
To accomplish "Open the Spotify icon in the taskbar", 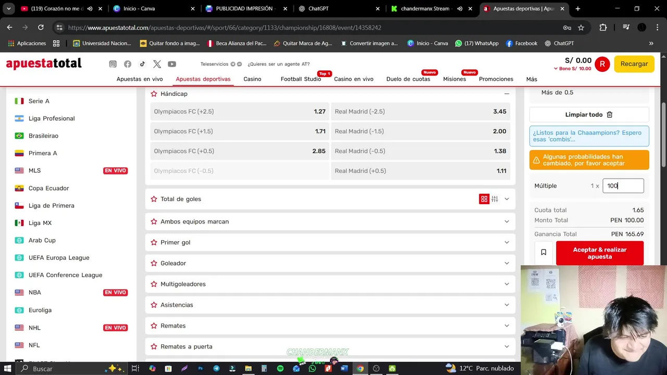I will click(x=280, y=368).
